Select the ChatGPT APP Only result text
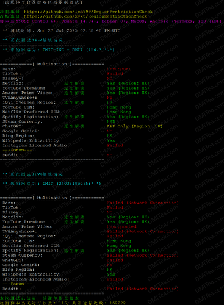 coord(135,126)
